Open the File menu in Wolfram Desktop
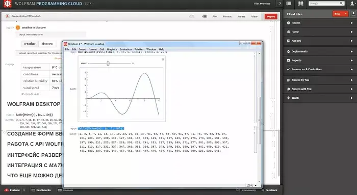The image size is (357, 195). tap(67, 49)
